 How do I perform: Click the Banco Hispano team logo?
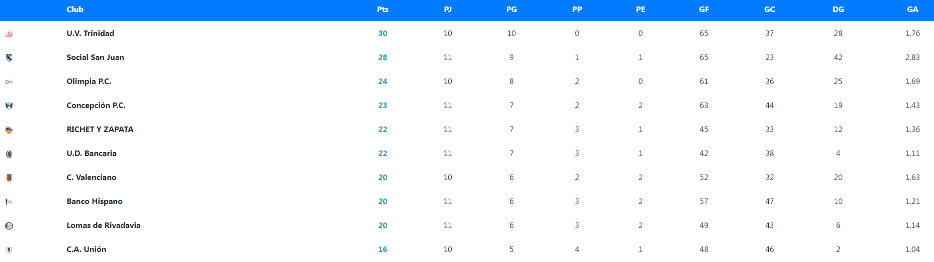(x=9, y=202)
